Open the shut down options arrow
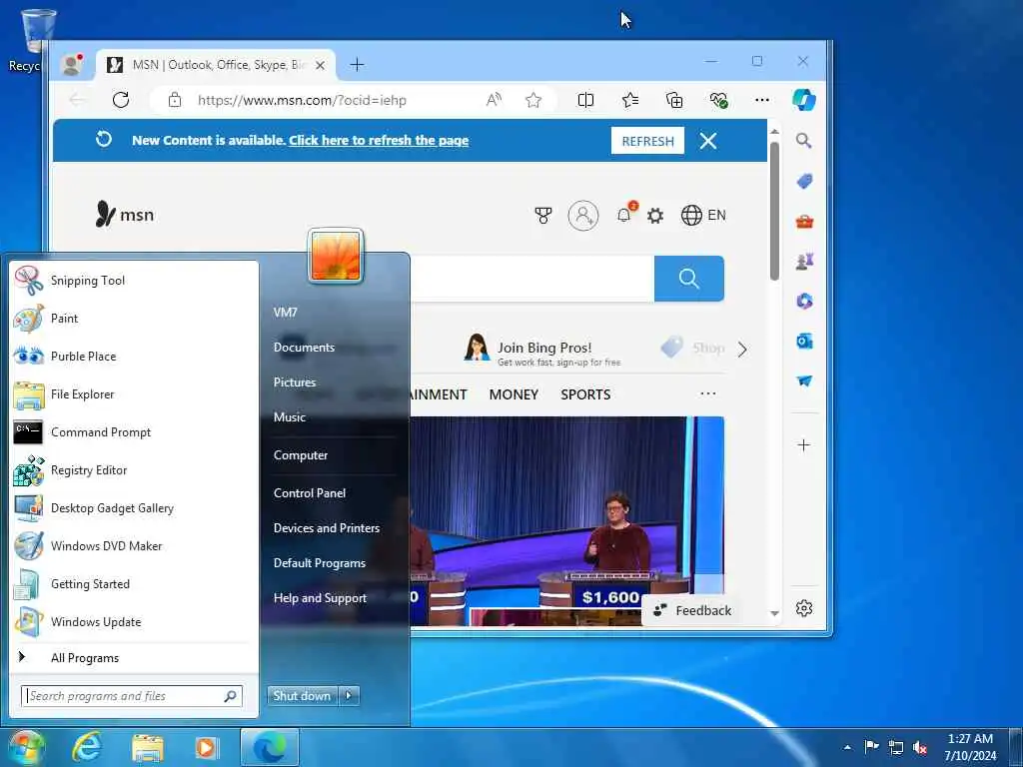1023x767 pixels. tap(349, 696)
